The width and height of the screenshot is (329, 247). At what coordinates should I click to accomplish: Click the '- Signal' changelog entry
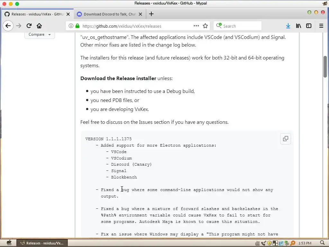(116, 171)
